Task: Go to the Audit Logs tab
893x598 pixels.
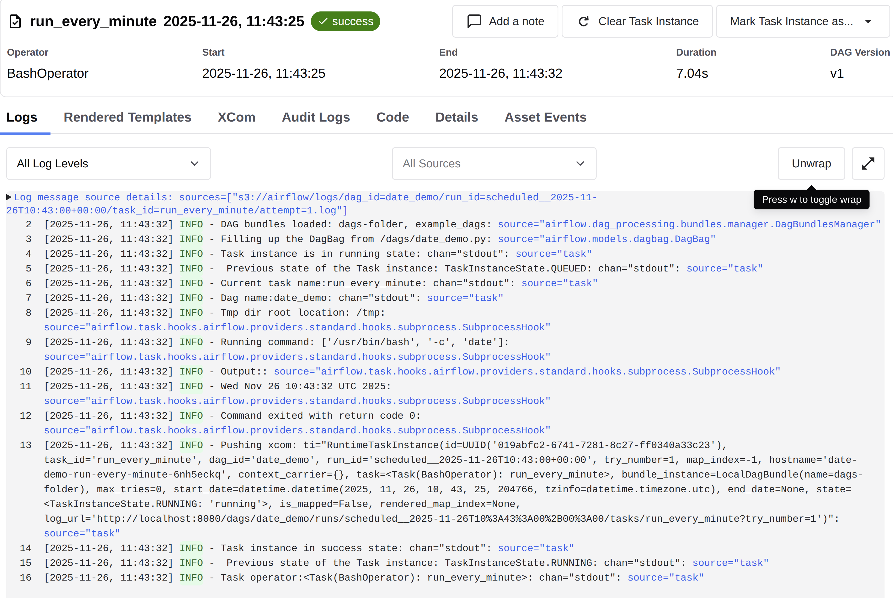Action: click(x=316, y=117)
